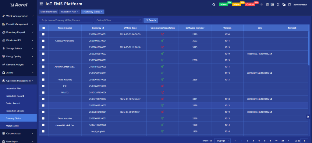
Task: Open Meter Status in sidebar
Action: (x=12, y=126)
